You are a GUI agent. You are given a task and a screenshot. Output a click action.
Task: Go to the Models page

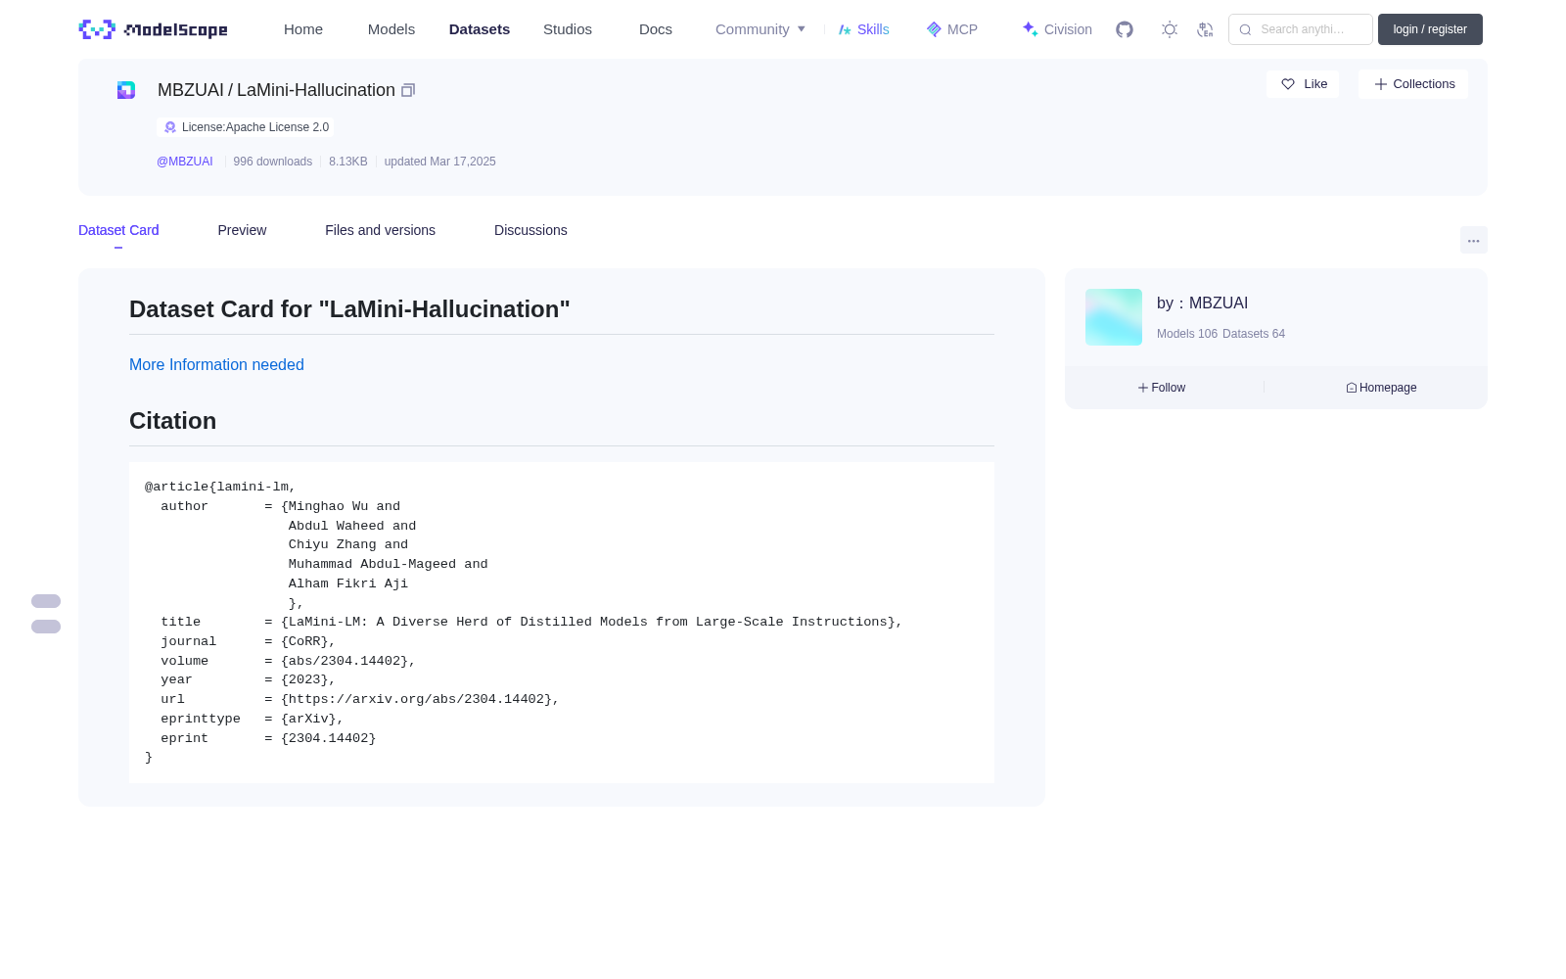click(x=391, y=29)
